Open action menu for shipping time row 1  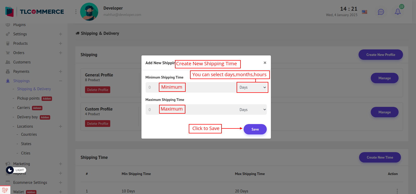[397, 191]
